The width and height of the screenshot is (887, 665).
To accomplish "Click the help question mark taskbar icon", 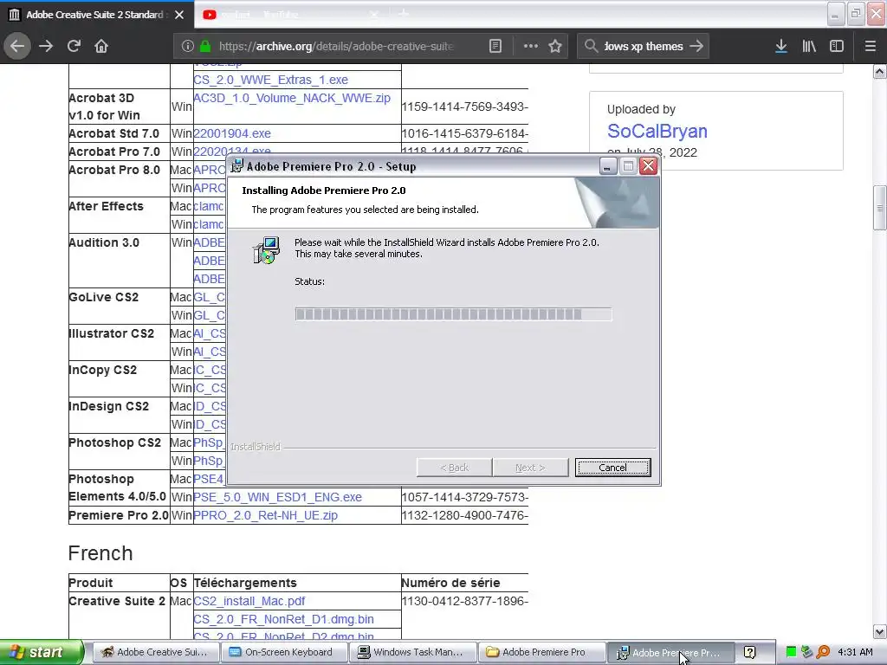I will [749, 653].
